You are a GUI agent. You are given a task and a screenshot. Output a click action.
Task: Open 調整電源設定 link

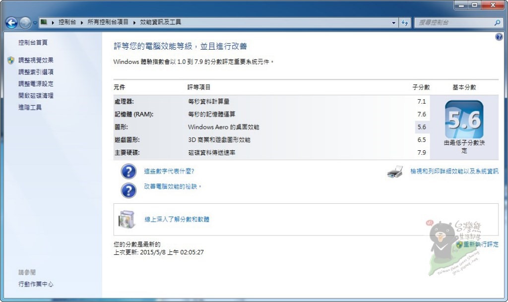click(x=36, y=83)
